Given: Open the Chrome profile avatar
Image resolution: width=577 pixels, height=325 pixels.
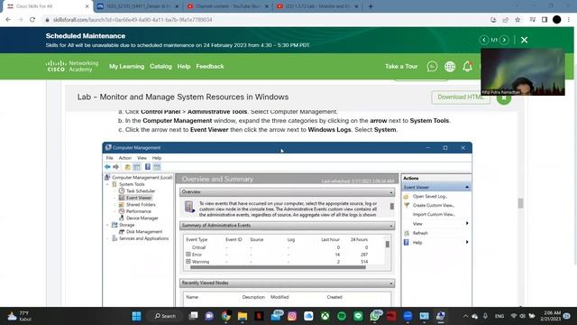Looking at the screenshot, I should [x=557, y=20].
